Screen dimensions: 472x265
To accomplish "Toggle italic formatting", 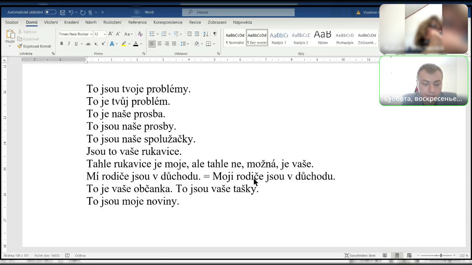I will pos(69,44).
